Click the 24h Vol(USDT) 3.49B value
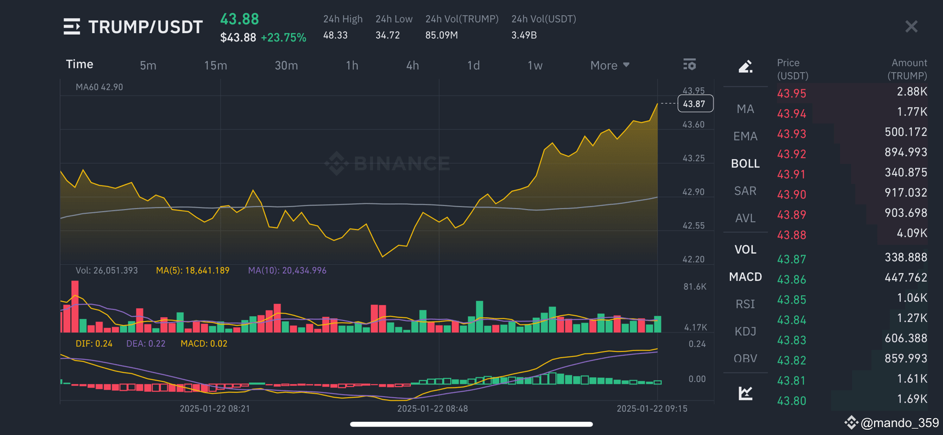 click(x=524, y=35)
